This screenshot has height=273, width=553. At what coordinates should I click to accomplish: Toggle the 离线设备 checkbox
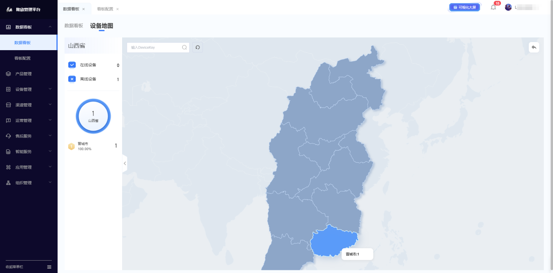[x=72, y=79]
